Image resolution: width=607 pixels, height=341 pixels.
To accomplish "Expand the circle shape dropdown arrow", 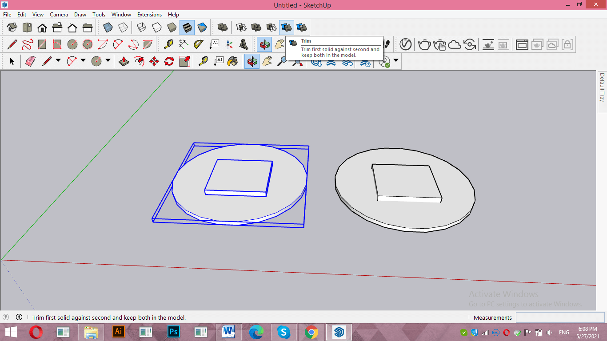I will click(108, 61).
